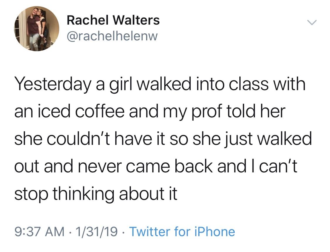Click the downward chevron at top right
The image size is (330, 252).
tap(312, 22)
